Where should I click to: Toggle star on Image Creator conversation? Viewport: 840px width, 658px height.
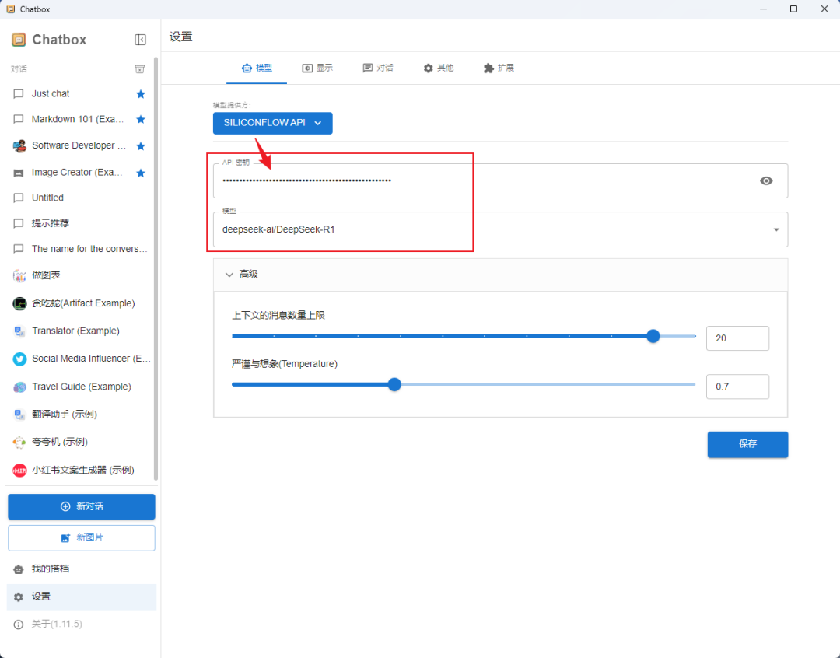coord(141,173)
